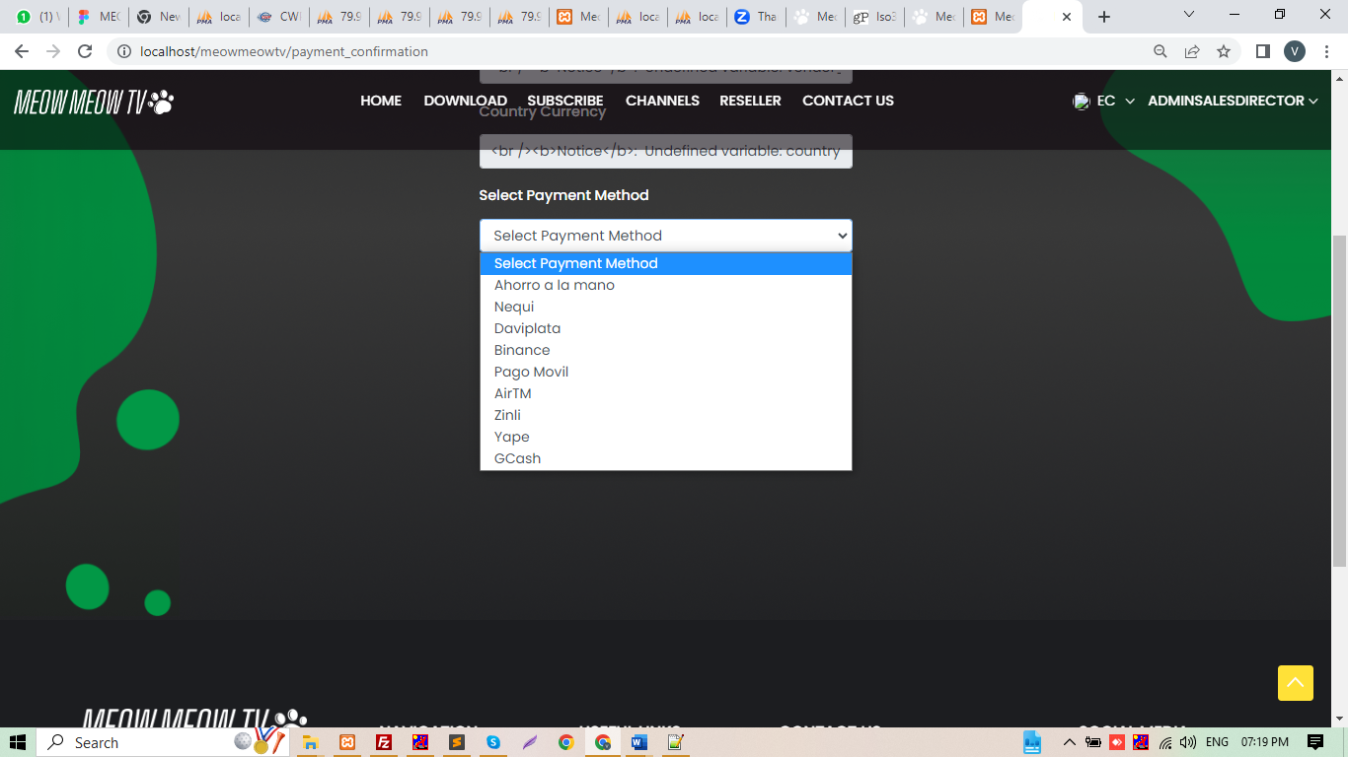Open the SUBSCRIBE nav link
Viewport: 1348px width, 757px height.
[565, 101]
